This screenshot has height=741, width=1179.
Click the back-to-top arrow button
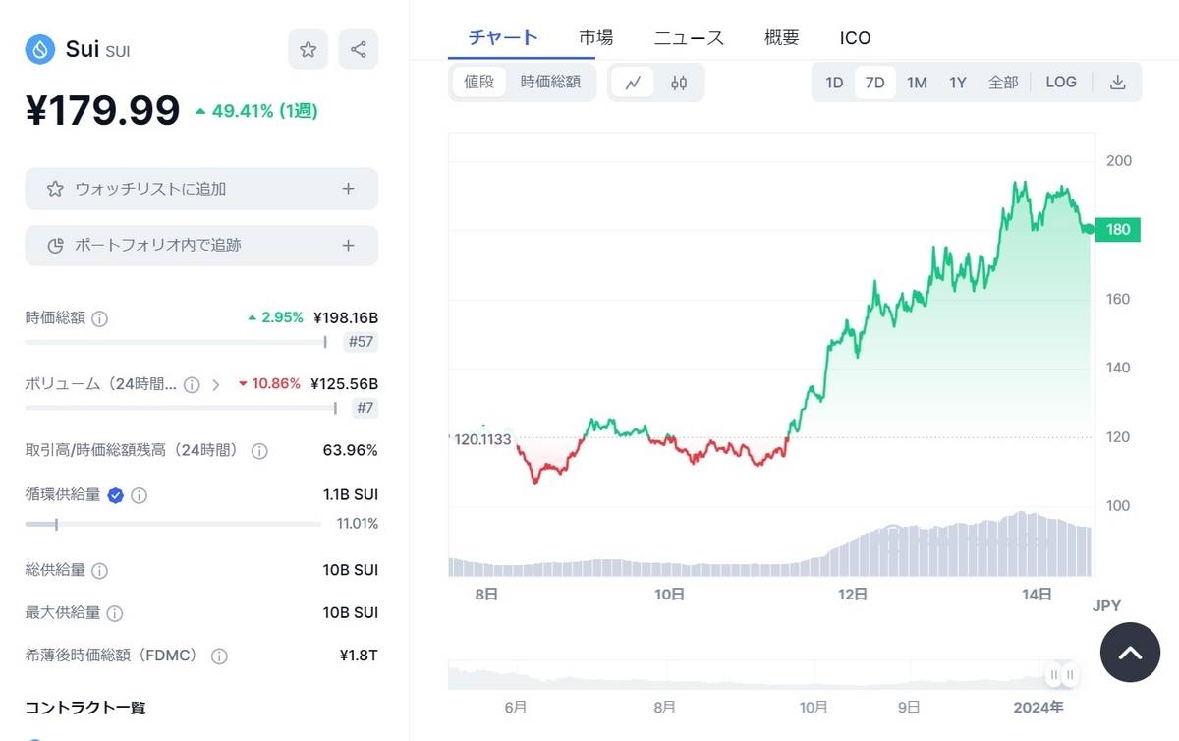click(x=1130, y=653)
